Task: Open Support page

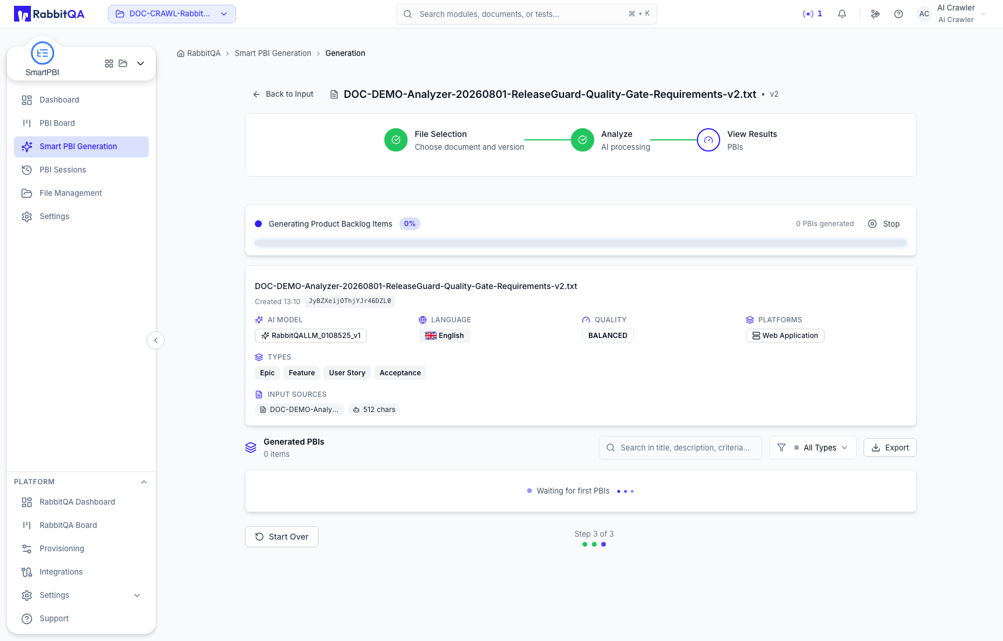Action: pos(81,618)
